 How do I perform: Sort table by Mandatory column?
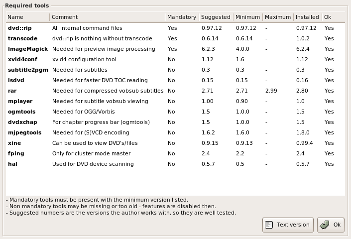(x=182, y=17)
